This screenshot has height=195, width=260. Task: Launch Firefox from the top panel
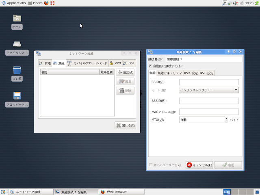pos(46,3)
